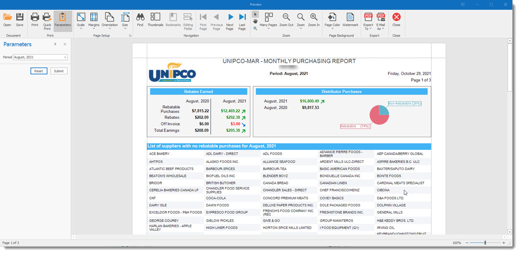Click the Reset parameters button
519x253 pixels.
pos(38,71)
